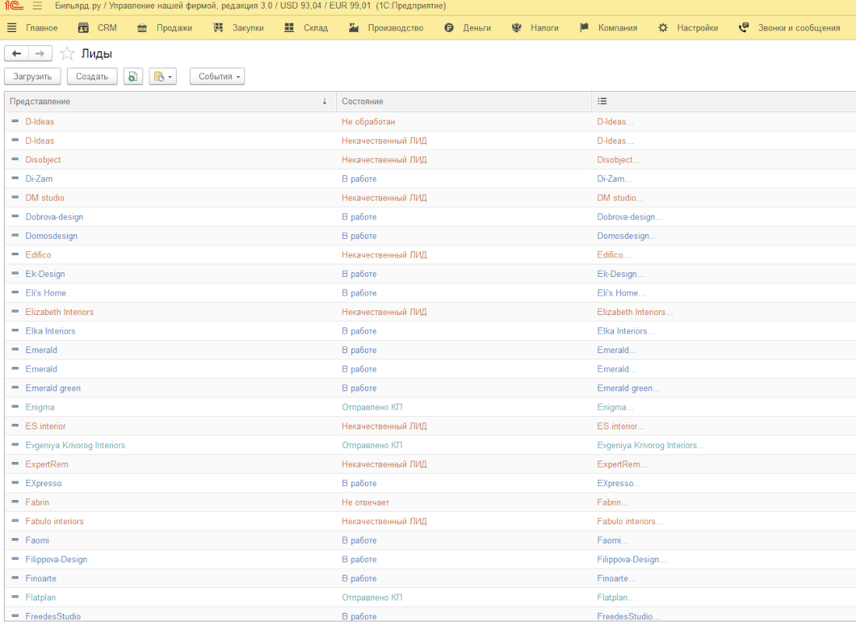The width and height of the screenshot is (856, 630).
Task: Open the CRM section
Action: pyautogui.click(x=97, y=28)
